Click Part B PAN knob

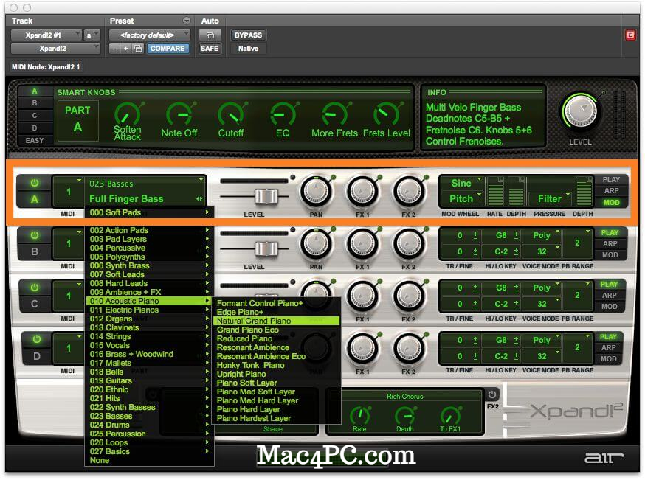tap(316, 244)
